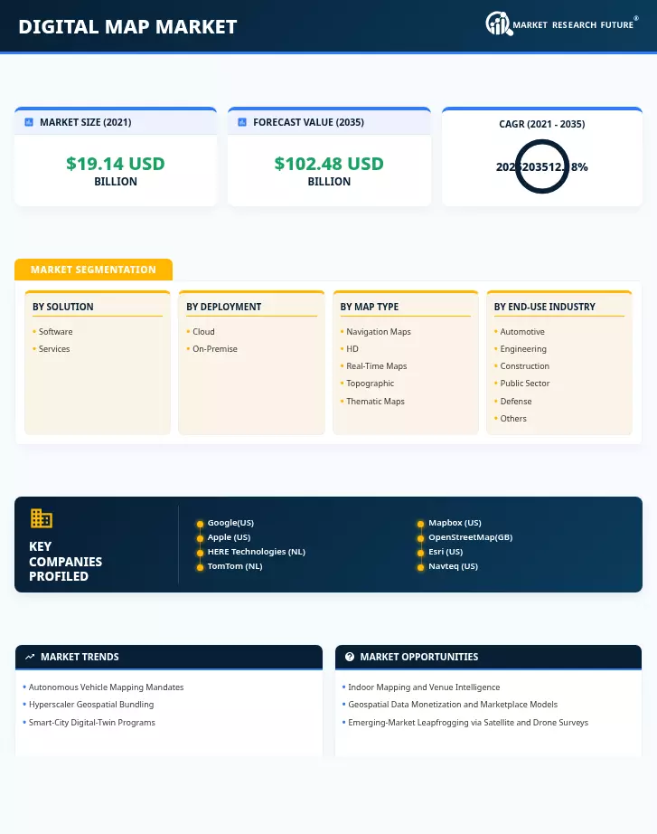Click HERE Technologies (NL) company name
This screenshot has height=834, width=657.
(257, 552)
